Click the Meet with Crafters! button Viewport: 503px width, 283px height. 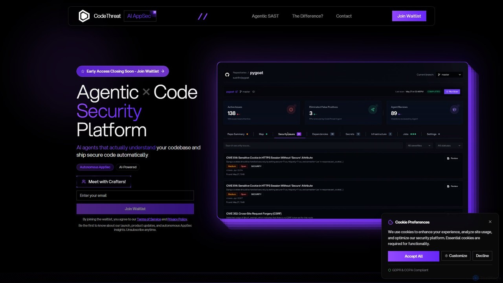click(x=104, y=182)
